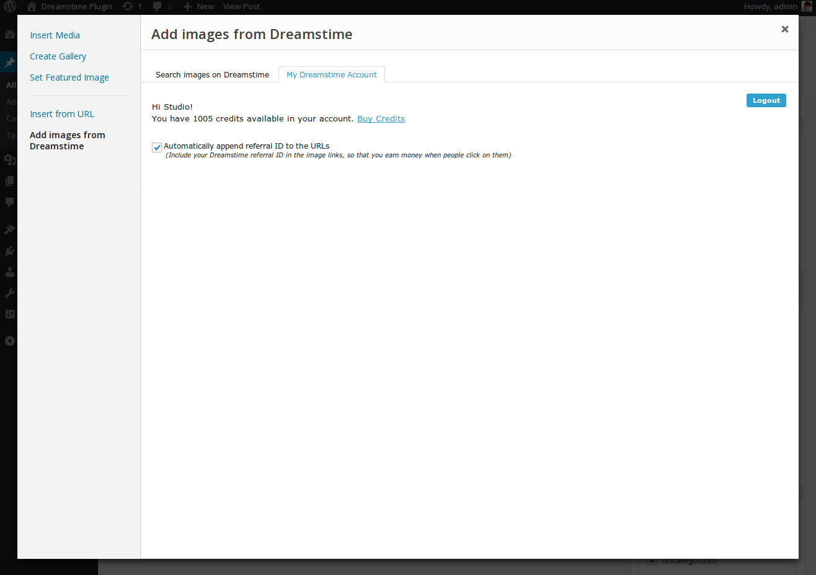Click the admin avatar picture
The height and width of the screenshot is (575, 816).
806,7
